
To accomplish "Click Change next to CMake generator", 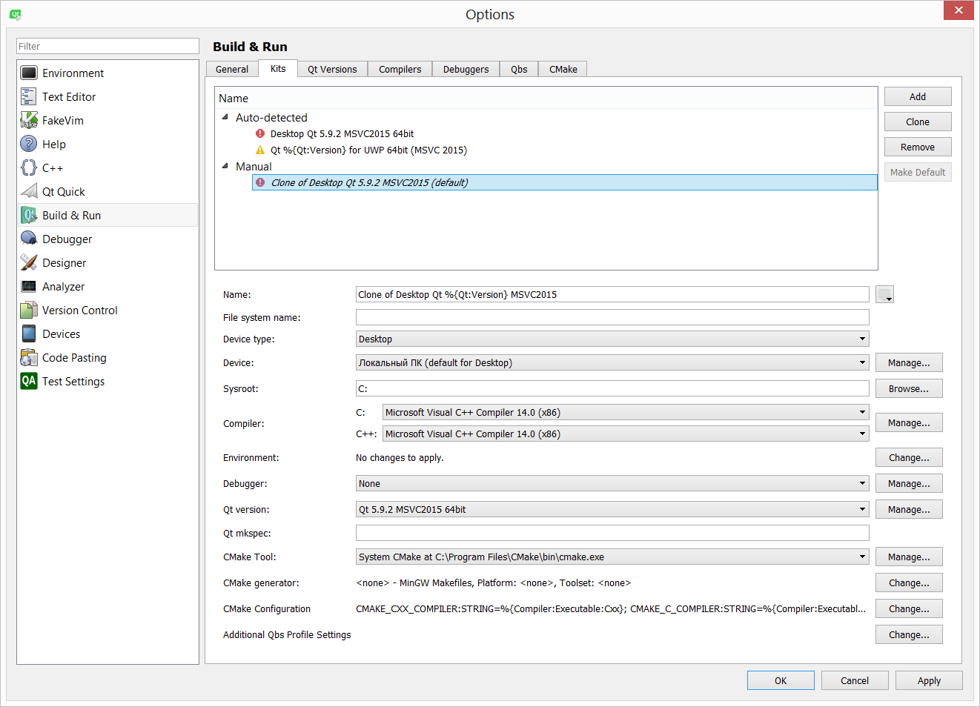I will point(909,582).
